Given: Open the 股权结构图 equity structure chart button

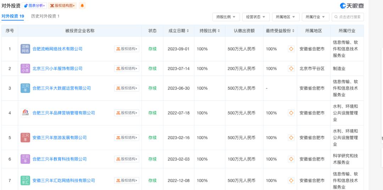Looking at the screenshot, I should click(x=62, y=6).
